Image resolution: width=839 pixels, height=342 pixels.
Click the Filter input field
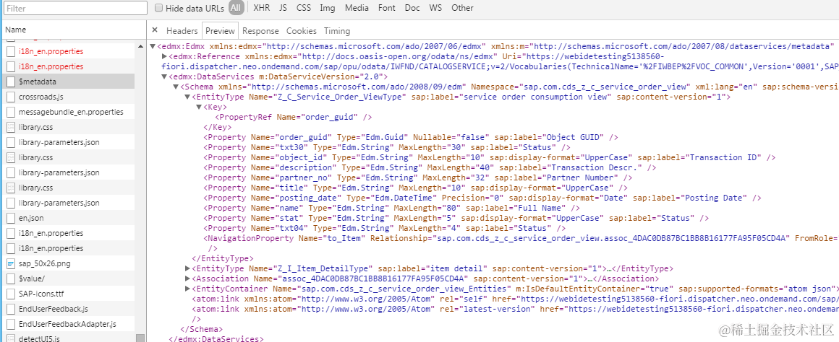(x=75, y=8)
